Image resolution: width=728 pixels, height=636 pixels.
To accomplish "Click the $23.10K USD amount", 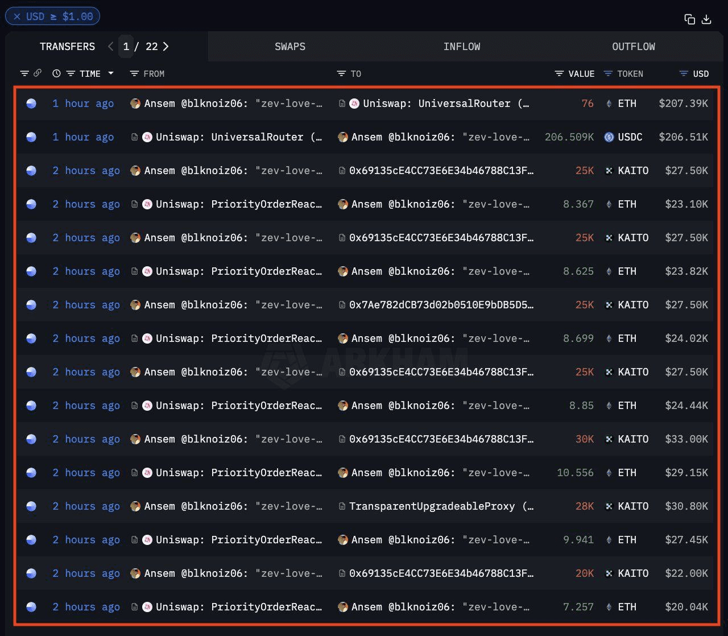I will [686, 204].
